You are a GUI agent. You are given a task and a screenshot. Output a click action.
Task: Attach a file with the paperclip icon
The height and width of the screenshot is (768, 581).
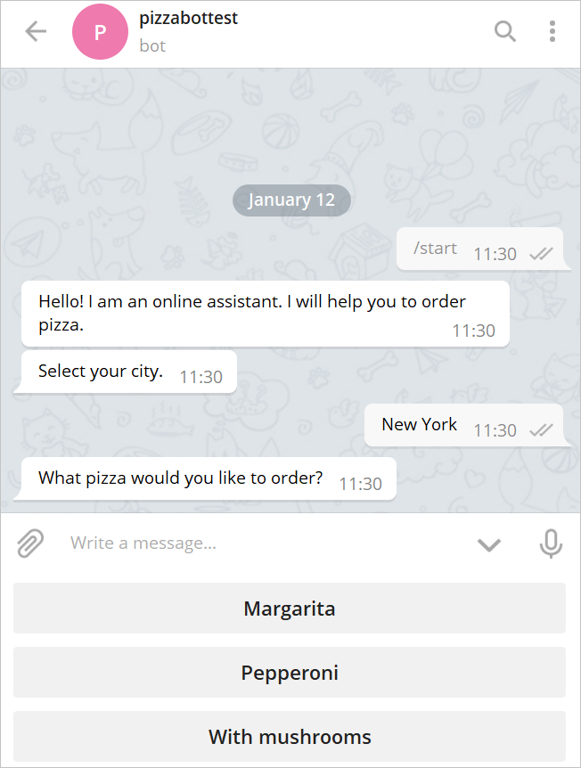pyautogui.click(x=30, y=543)
